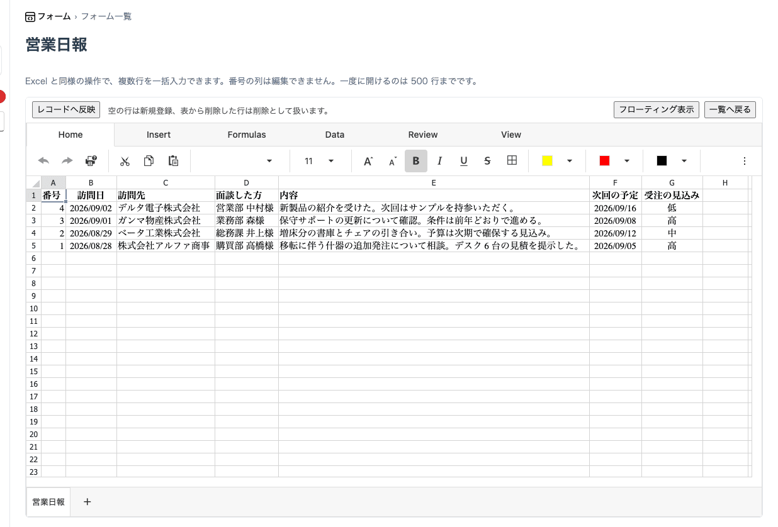The width and height of the screenshot is (778, 527).
Task: Open dropdown next to yellow swatch
Action: coord(570,161)
